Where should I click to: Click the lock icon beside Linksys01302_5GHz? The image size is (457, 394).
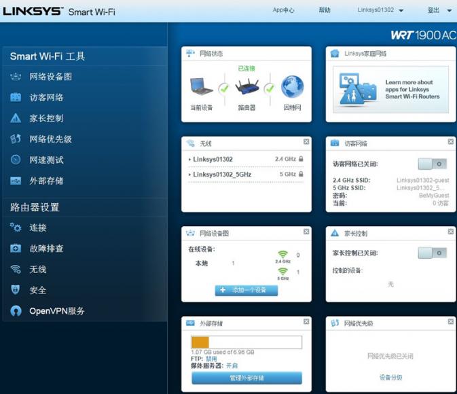point(301,174)
